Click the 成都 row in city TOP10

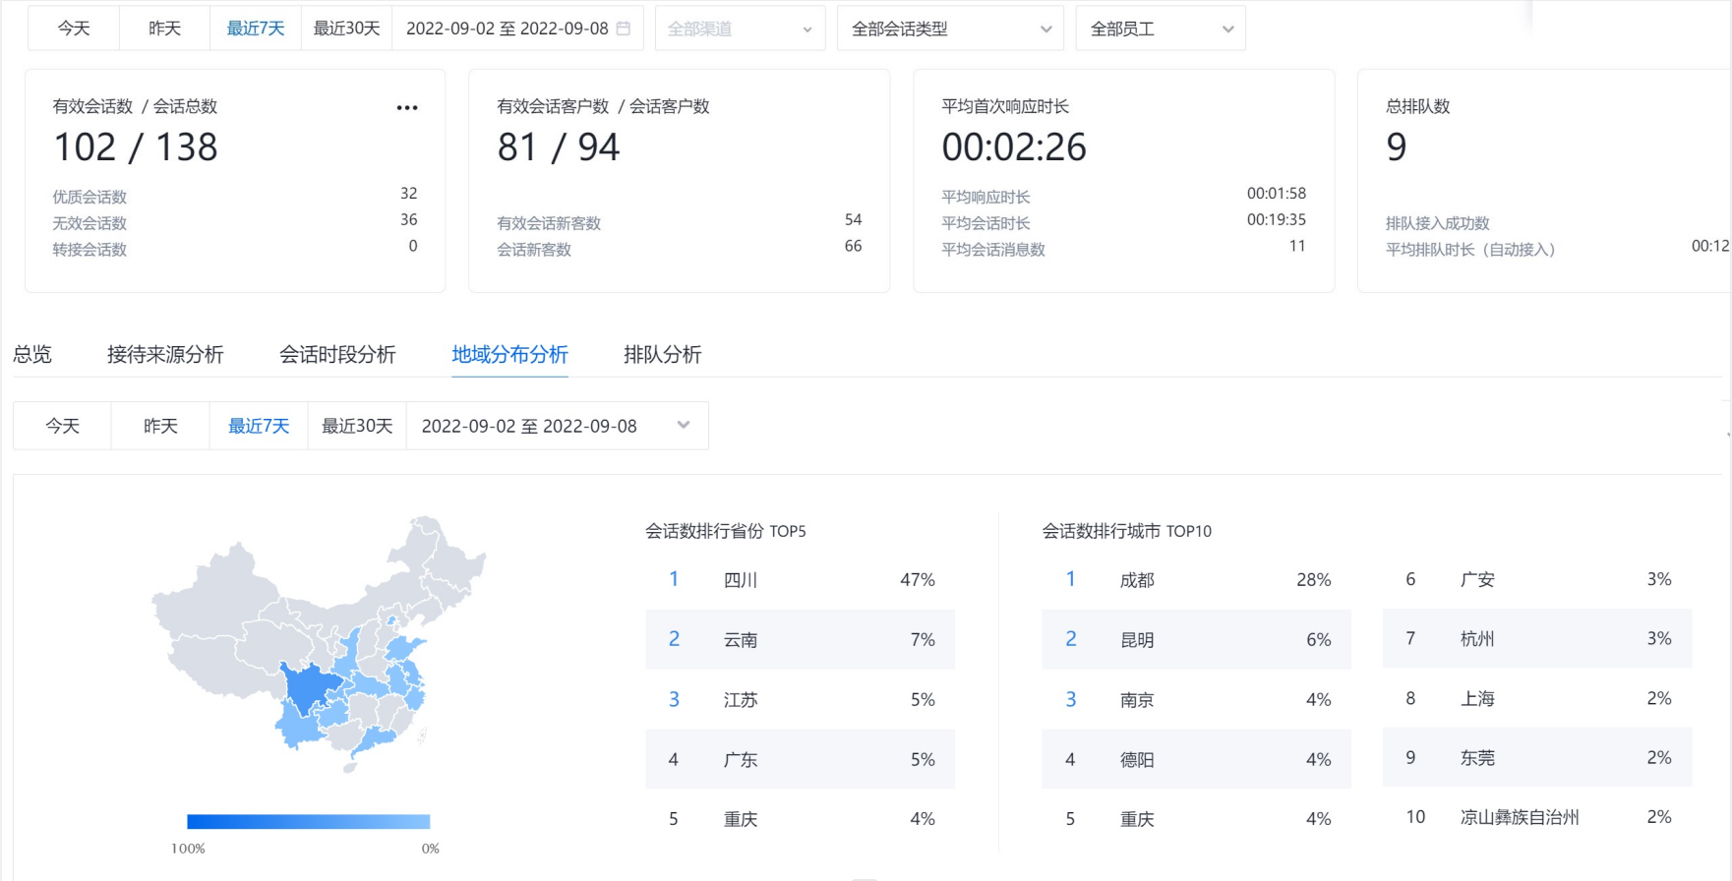1196,580
